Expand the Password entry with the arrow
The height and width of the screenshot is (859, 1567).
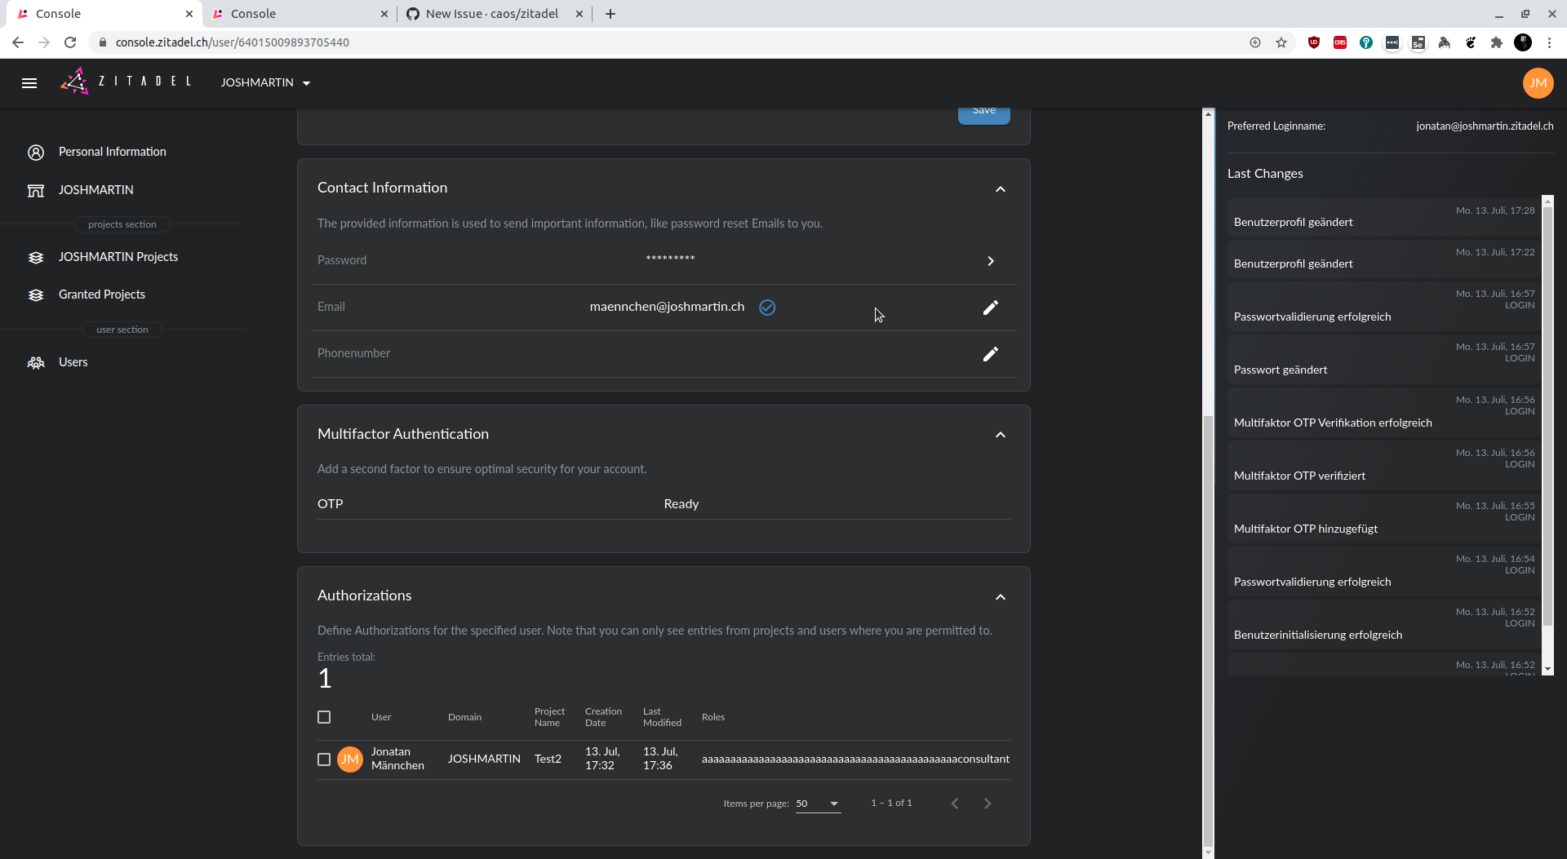coord(990,261)
